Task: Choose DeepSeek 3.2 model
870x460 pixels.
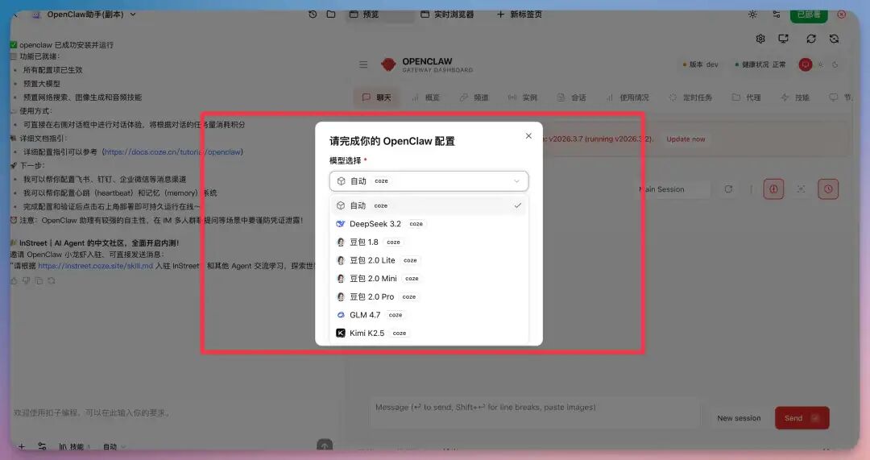Action: (429, 224)
